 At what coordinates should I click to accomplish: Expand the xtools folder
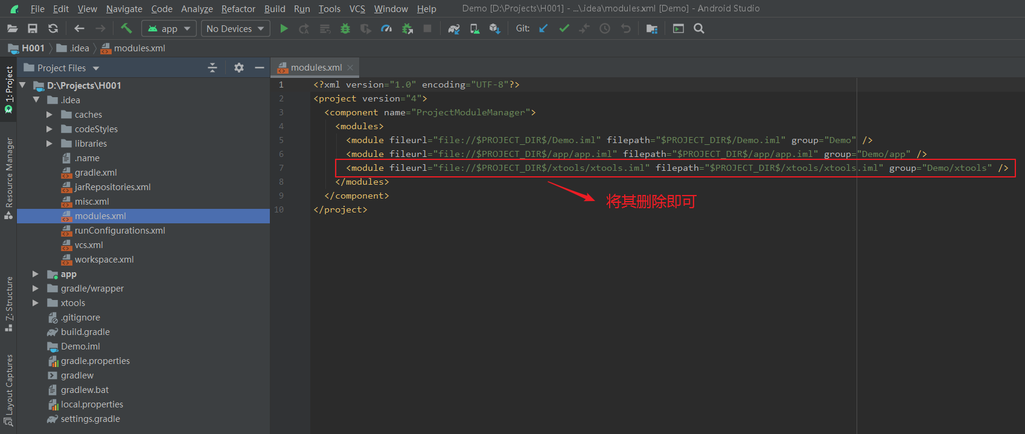click(x=36, y=302)
